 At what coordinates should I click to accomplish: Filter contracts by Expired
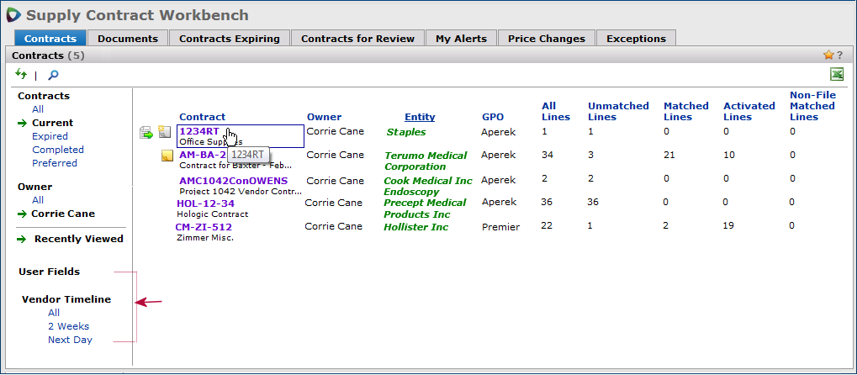[50, 136]
